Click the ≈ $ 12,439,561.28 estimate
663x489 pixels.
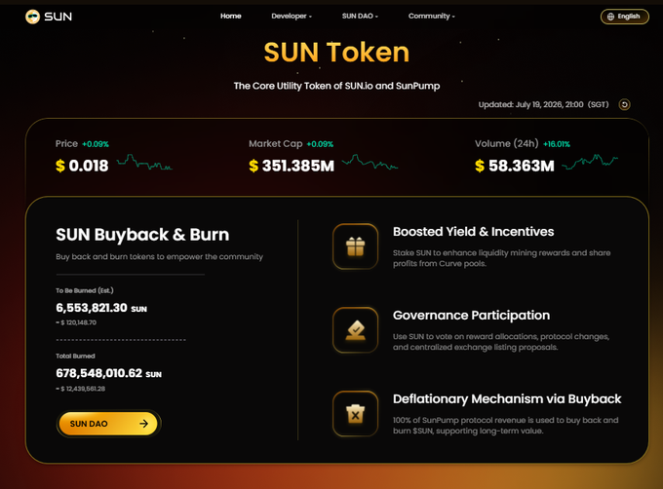(80, 389)
